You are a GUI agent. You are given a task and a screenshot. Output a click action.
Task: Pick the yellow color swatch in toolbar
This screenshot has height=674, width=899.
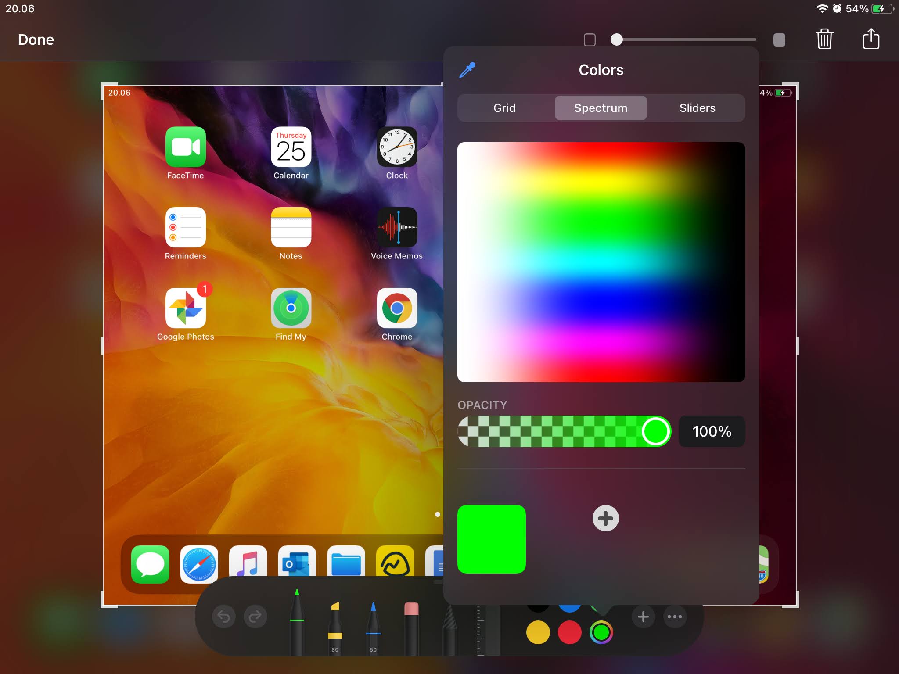click(x=538, y=632)
